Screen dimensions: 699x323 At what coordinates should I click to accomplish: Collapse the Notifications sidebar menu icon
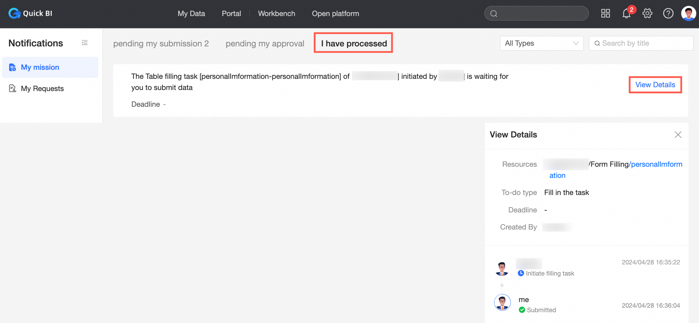point(85,43)
